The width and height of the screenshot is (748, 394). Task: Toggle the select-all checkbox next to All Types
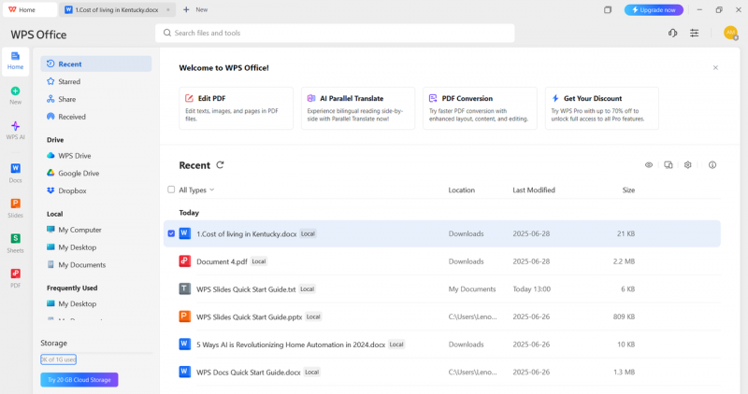[171, 190]
